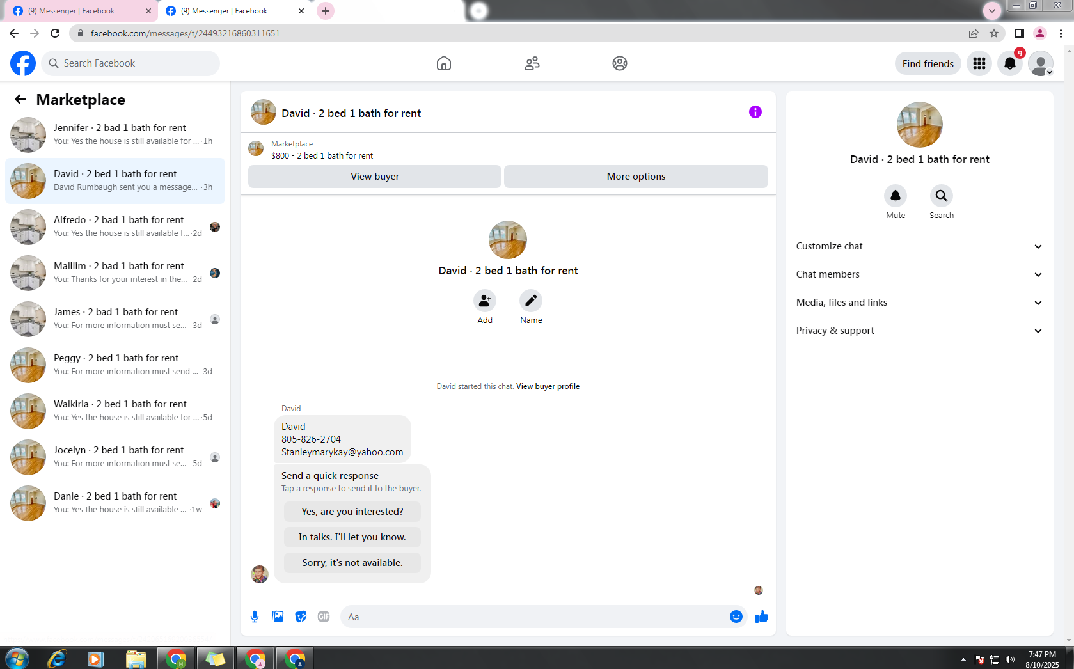Expand Privacy & support section
The image size is (1074, 669).
[919, 331]
